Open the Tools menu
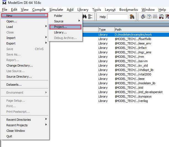The width and height of the screenshot is (169, 147). (x=97, y=10)
